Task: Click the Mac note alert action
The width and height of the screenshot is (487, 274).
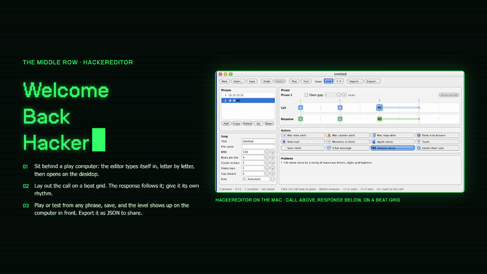Action: tap(303, 135)
